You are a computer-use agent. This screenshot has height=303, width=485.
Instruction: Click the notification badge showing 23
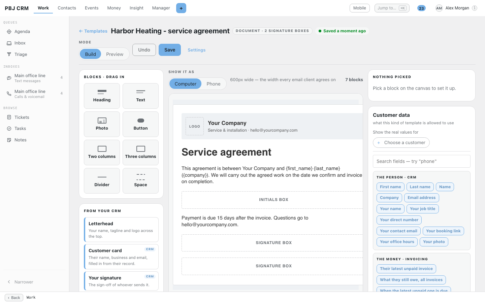pos(421,8)
